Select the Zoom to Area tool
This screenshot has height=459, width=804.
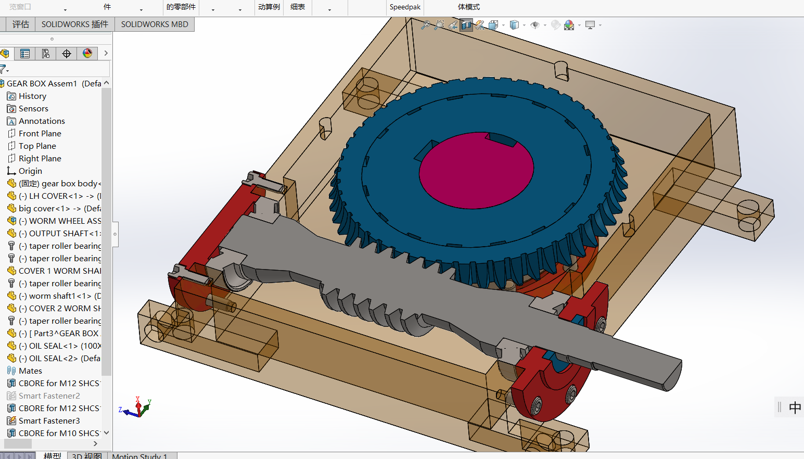440,25
